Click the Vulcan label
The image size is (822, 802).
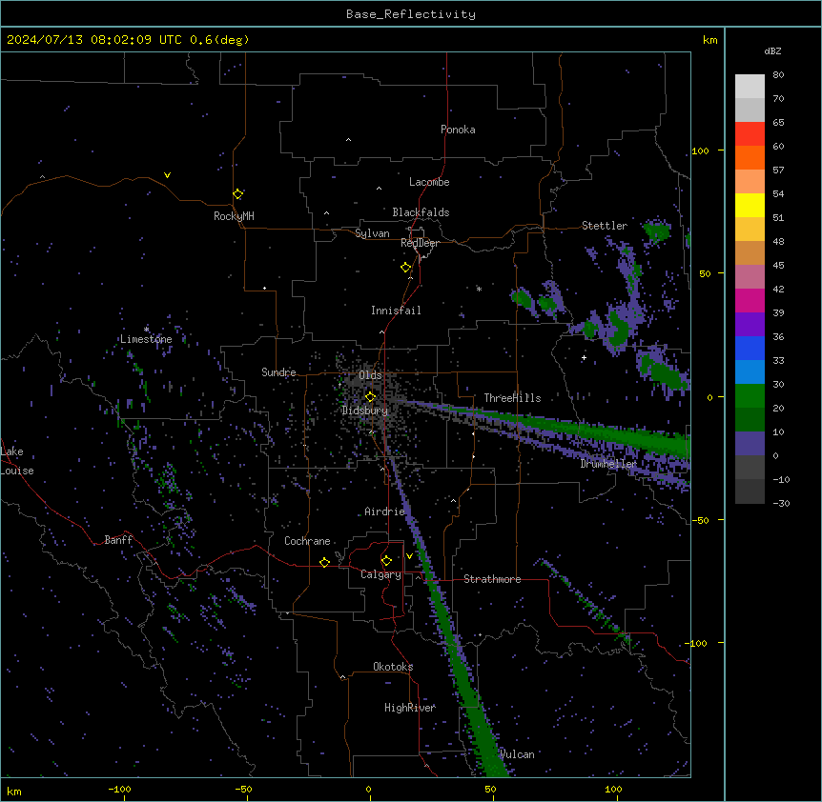click(518, 754)
